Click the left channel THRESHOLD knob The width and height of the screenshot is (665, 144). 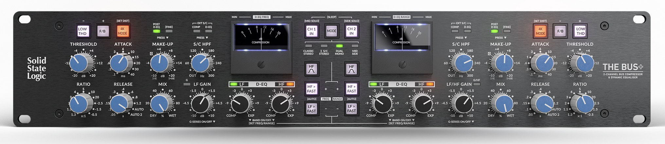tap(80, 63)
